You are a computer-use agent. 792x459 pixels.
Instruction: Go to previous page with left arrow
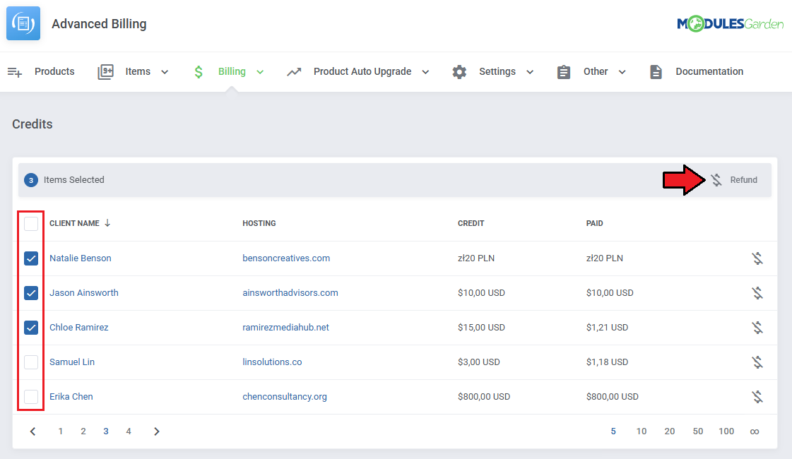click(x=32, y=431)
